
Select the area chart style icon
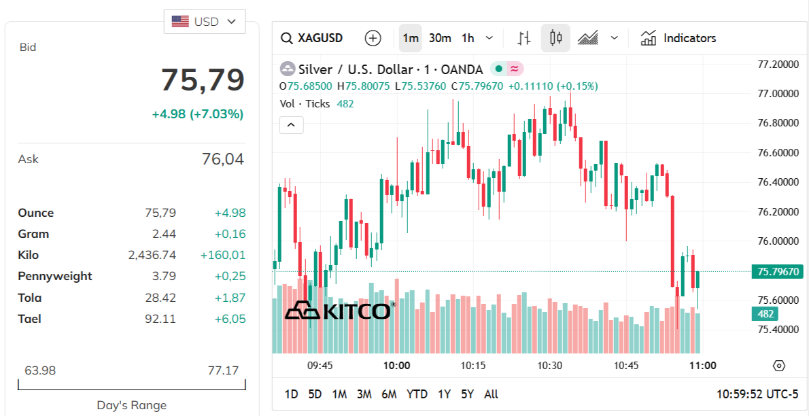[587, 38]
